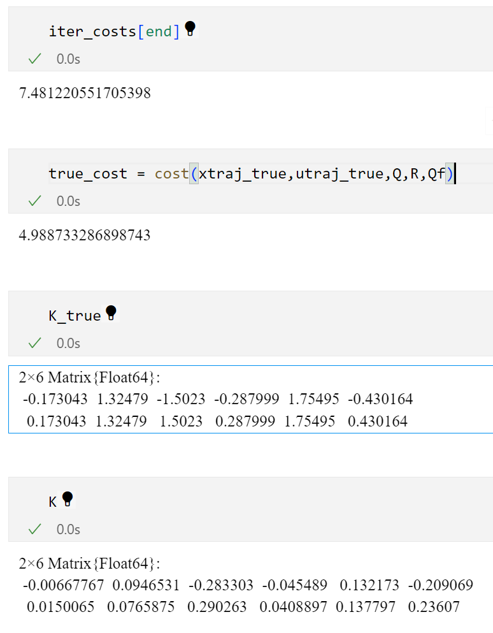Click the green checkmark under the true_cost cell

tap(35, 201)
